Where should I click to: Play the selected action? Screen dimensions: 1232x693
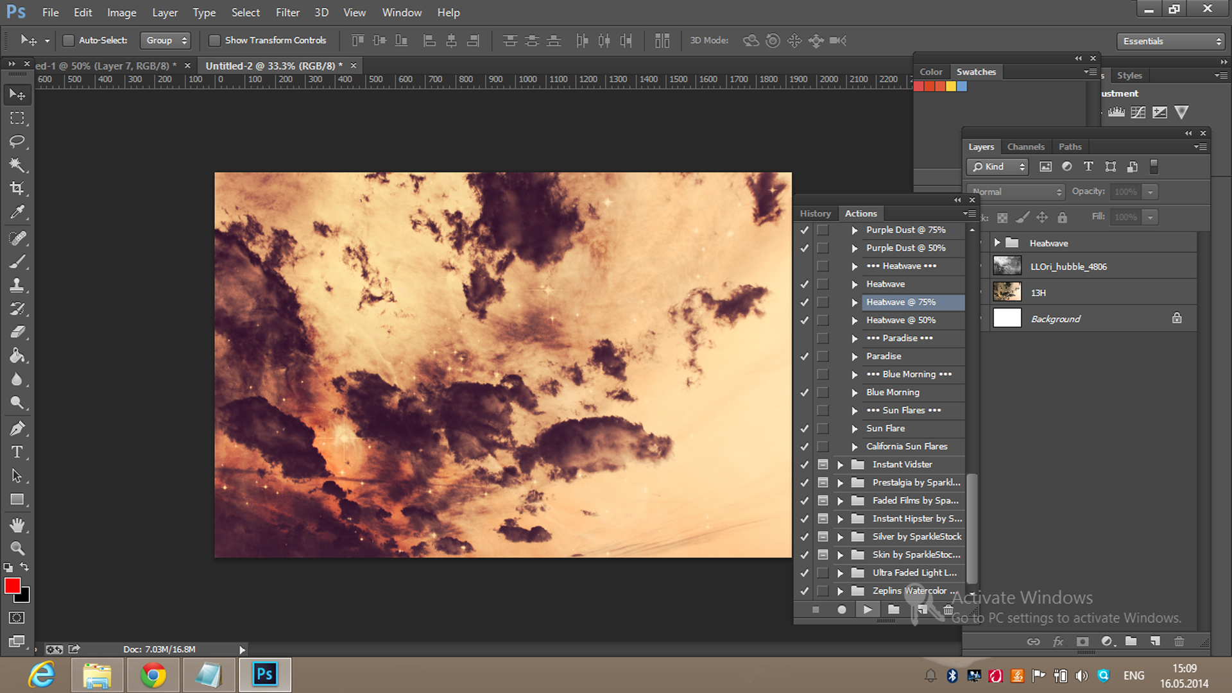point(868,610)
